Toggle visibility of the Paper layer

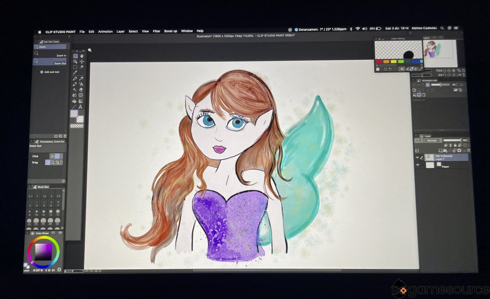[x=417, y=165]
